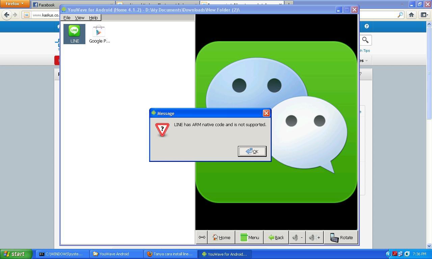Close the Message dialog with the X
This screenshot has height=259, width=432.
[266, 113]
